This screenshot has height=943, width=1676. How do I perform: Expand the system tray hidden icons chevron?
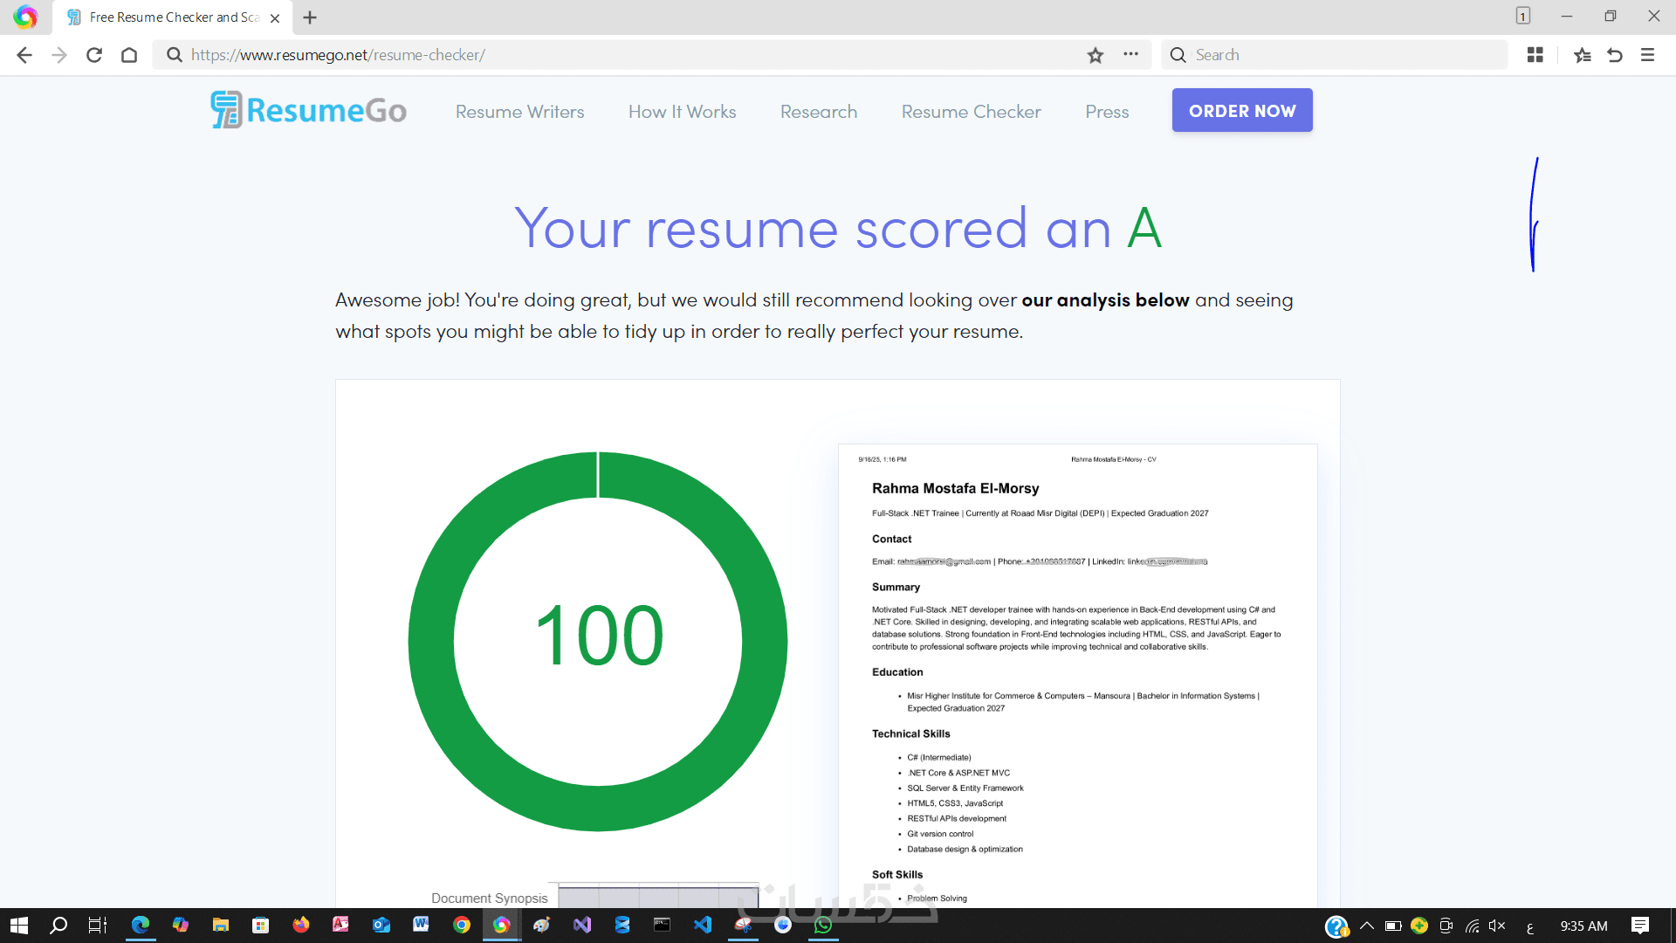1367,926
